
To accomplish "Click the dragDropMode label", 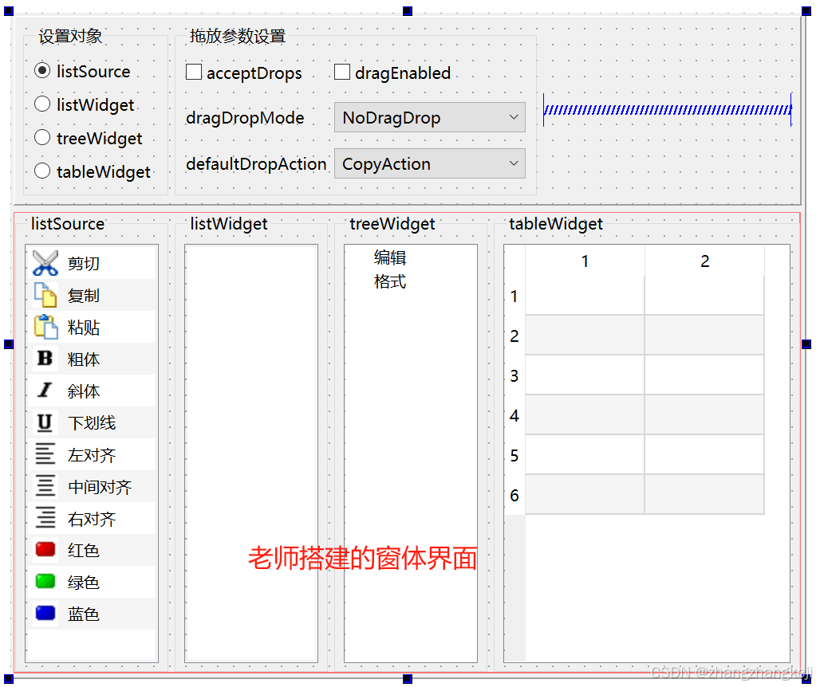I will (x=245, y=118).
